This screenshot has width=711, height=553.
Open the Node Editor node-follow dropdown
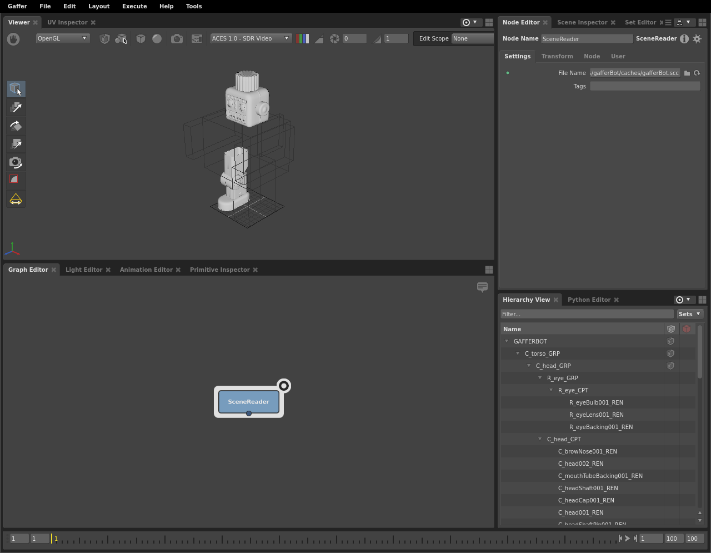click(684, 22)
